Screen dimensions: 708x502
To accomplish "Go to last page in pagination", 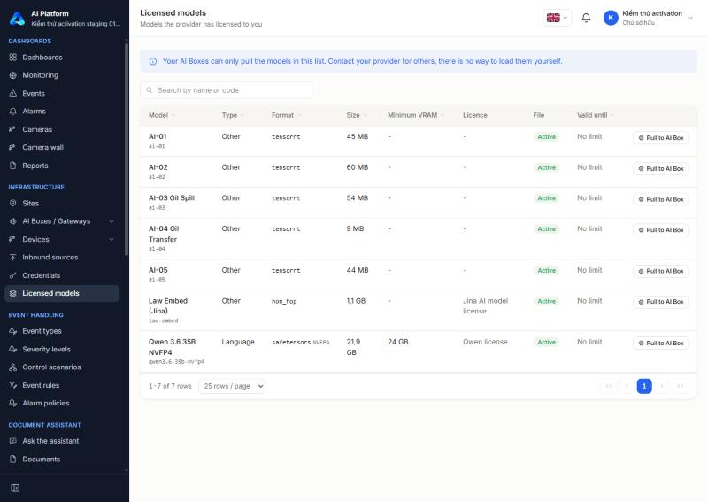I will [680, 386].
